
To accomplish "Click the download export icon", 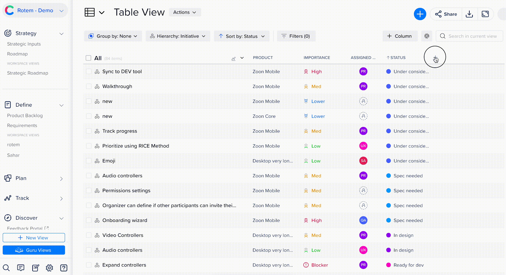I will (x=469, y=14).
